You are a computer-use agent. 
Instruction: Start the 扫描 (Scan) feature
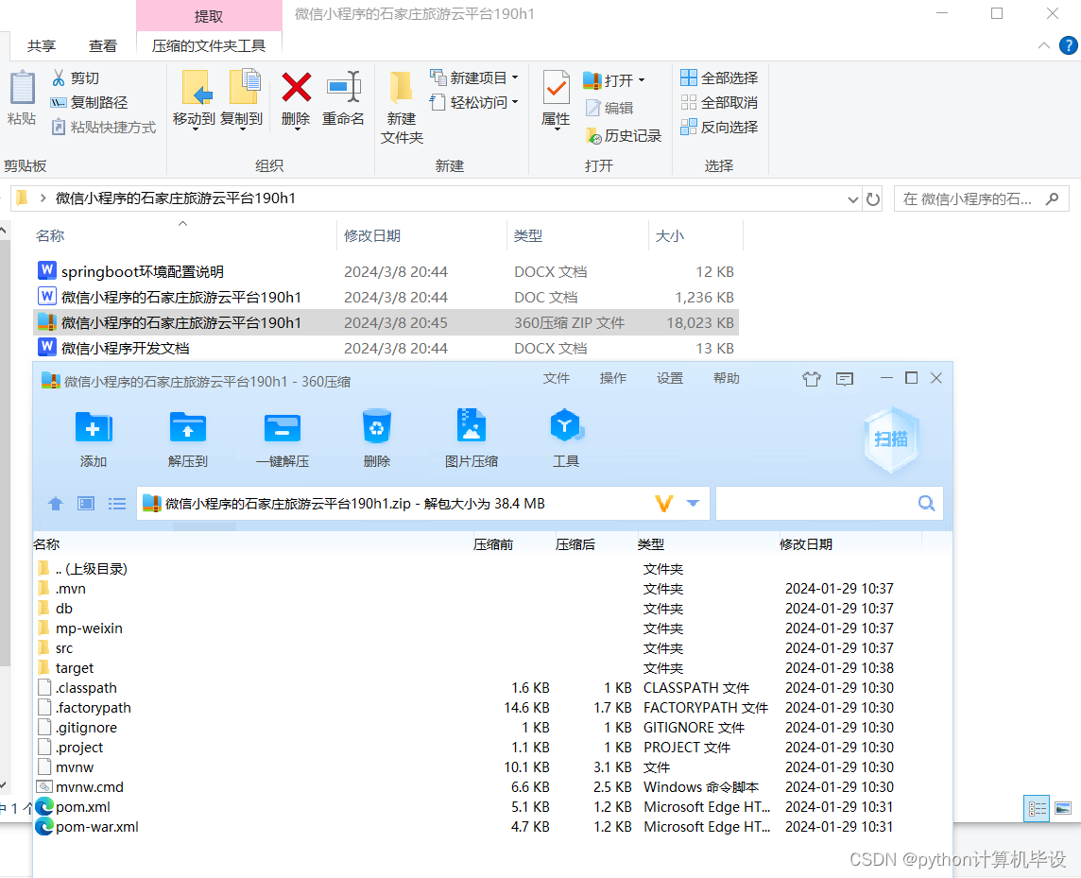(889, 439)
